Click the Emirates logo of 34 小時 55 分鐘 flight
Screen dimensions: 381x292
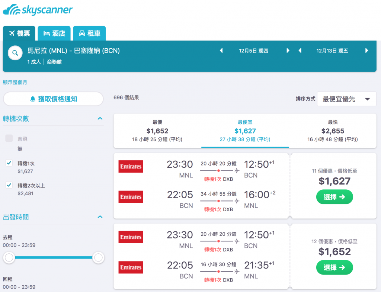pyautogui.click(x=131, y=197)
